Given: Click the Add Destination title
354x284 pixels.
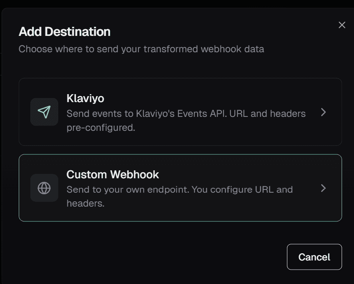Looking at the screenshot, I should point(65,32).
